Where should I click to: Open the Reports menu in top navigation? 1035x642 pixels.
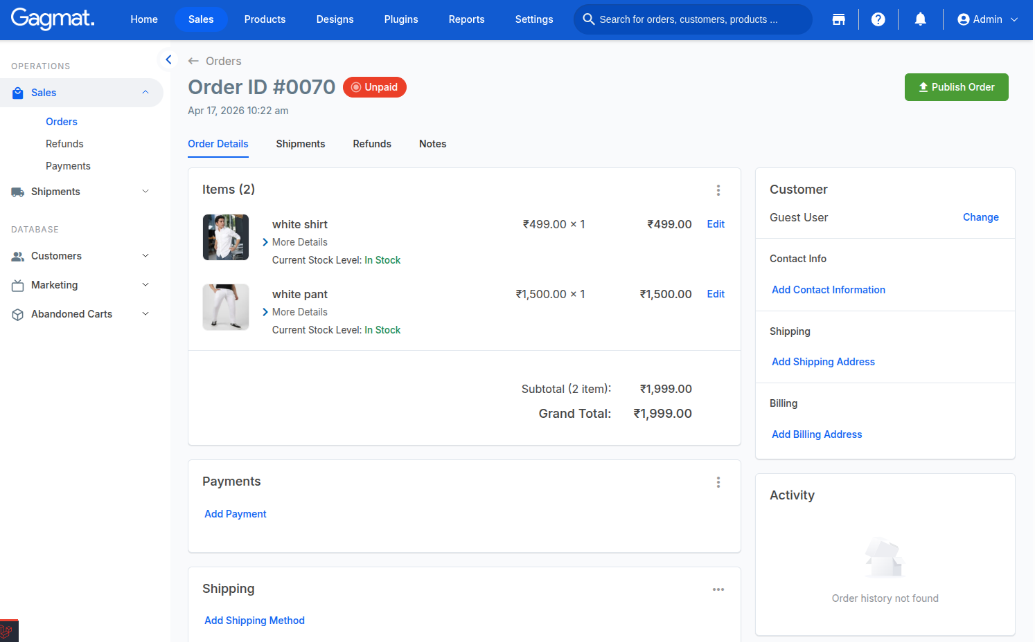[x=466, y=19]
